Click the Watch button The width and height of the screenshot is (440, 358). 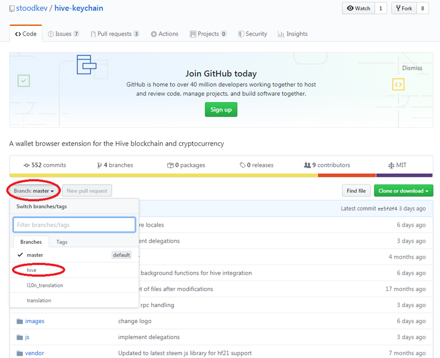tap(358, 8)
